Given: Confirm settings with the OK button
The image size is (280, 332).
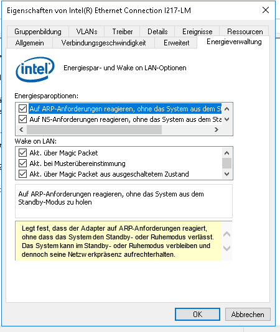Looking at the screenshot, I should tap(197, 314).
